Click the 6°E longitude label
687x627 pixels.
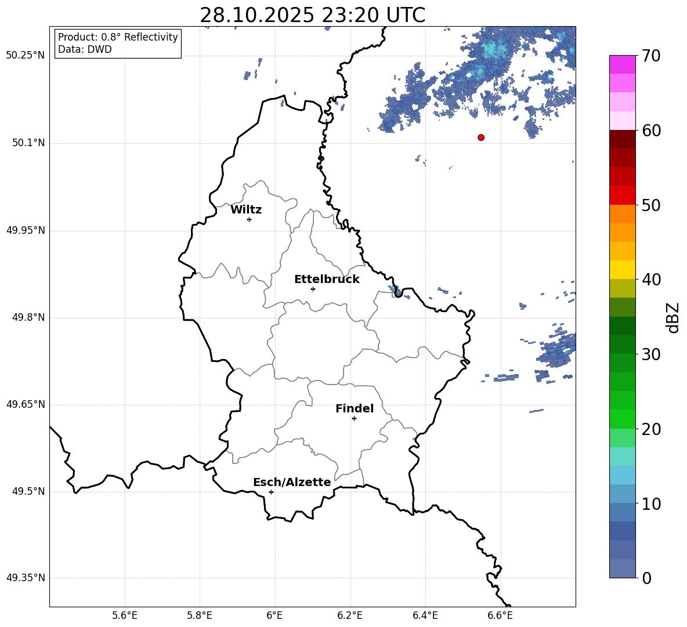tap(274, 615)
